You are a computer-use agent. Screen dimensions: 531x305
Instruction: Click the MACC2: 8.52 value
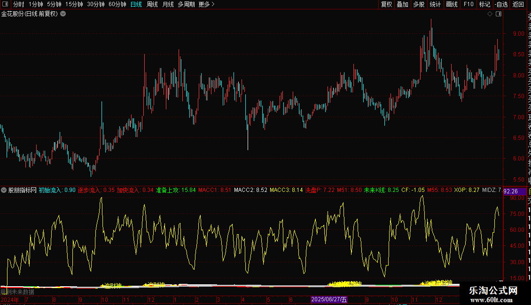(250, 190)
